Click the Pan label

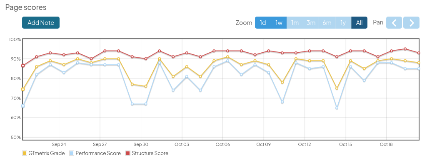378,22
